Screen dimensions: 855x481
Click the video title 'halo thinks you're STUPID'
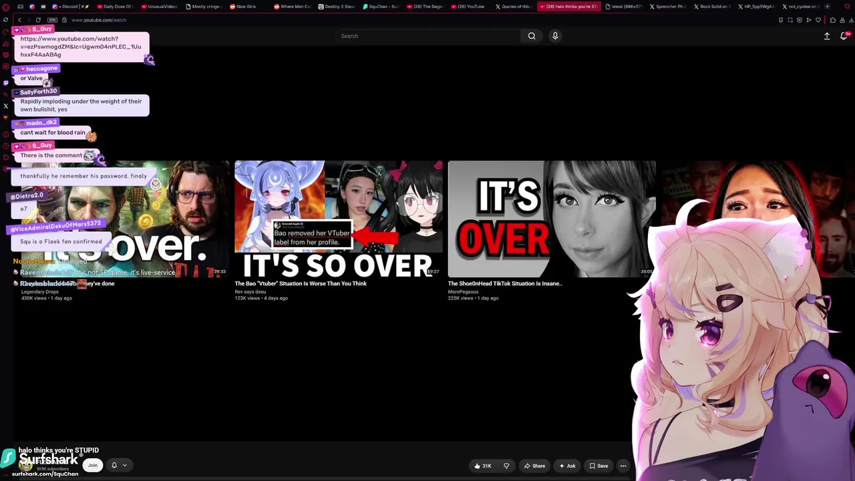tap(59, 450)
